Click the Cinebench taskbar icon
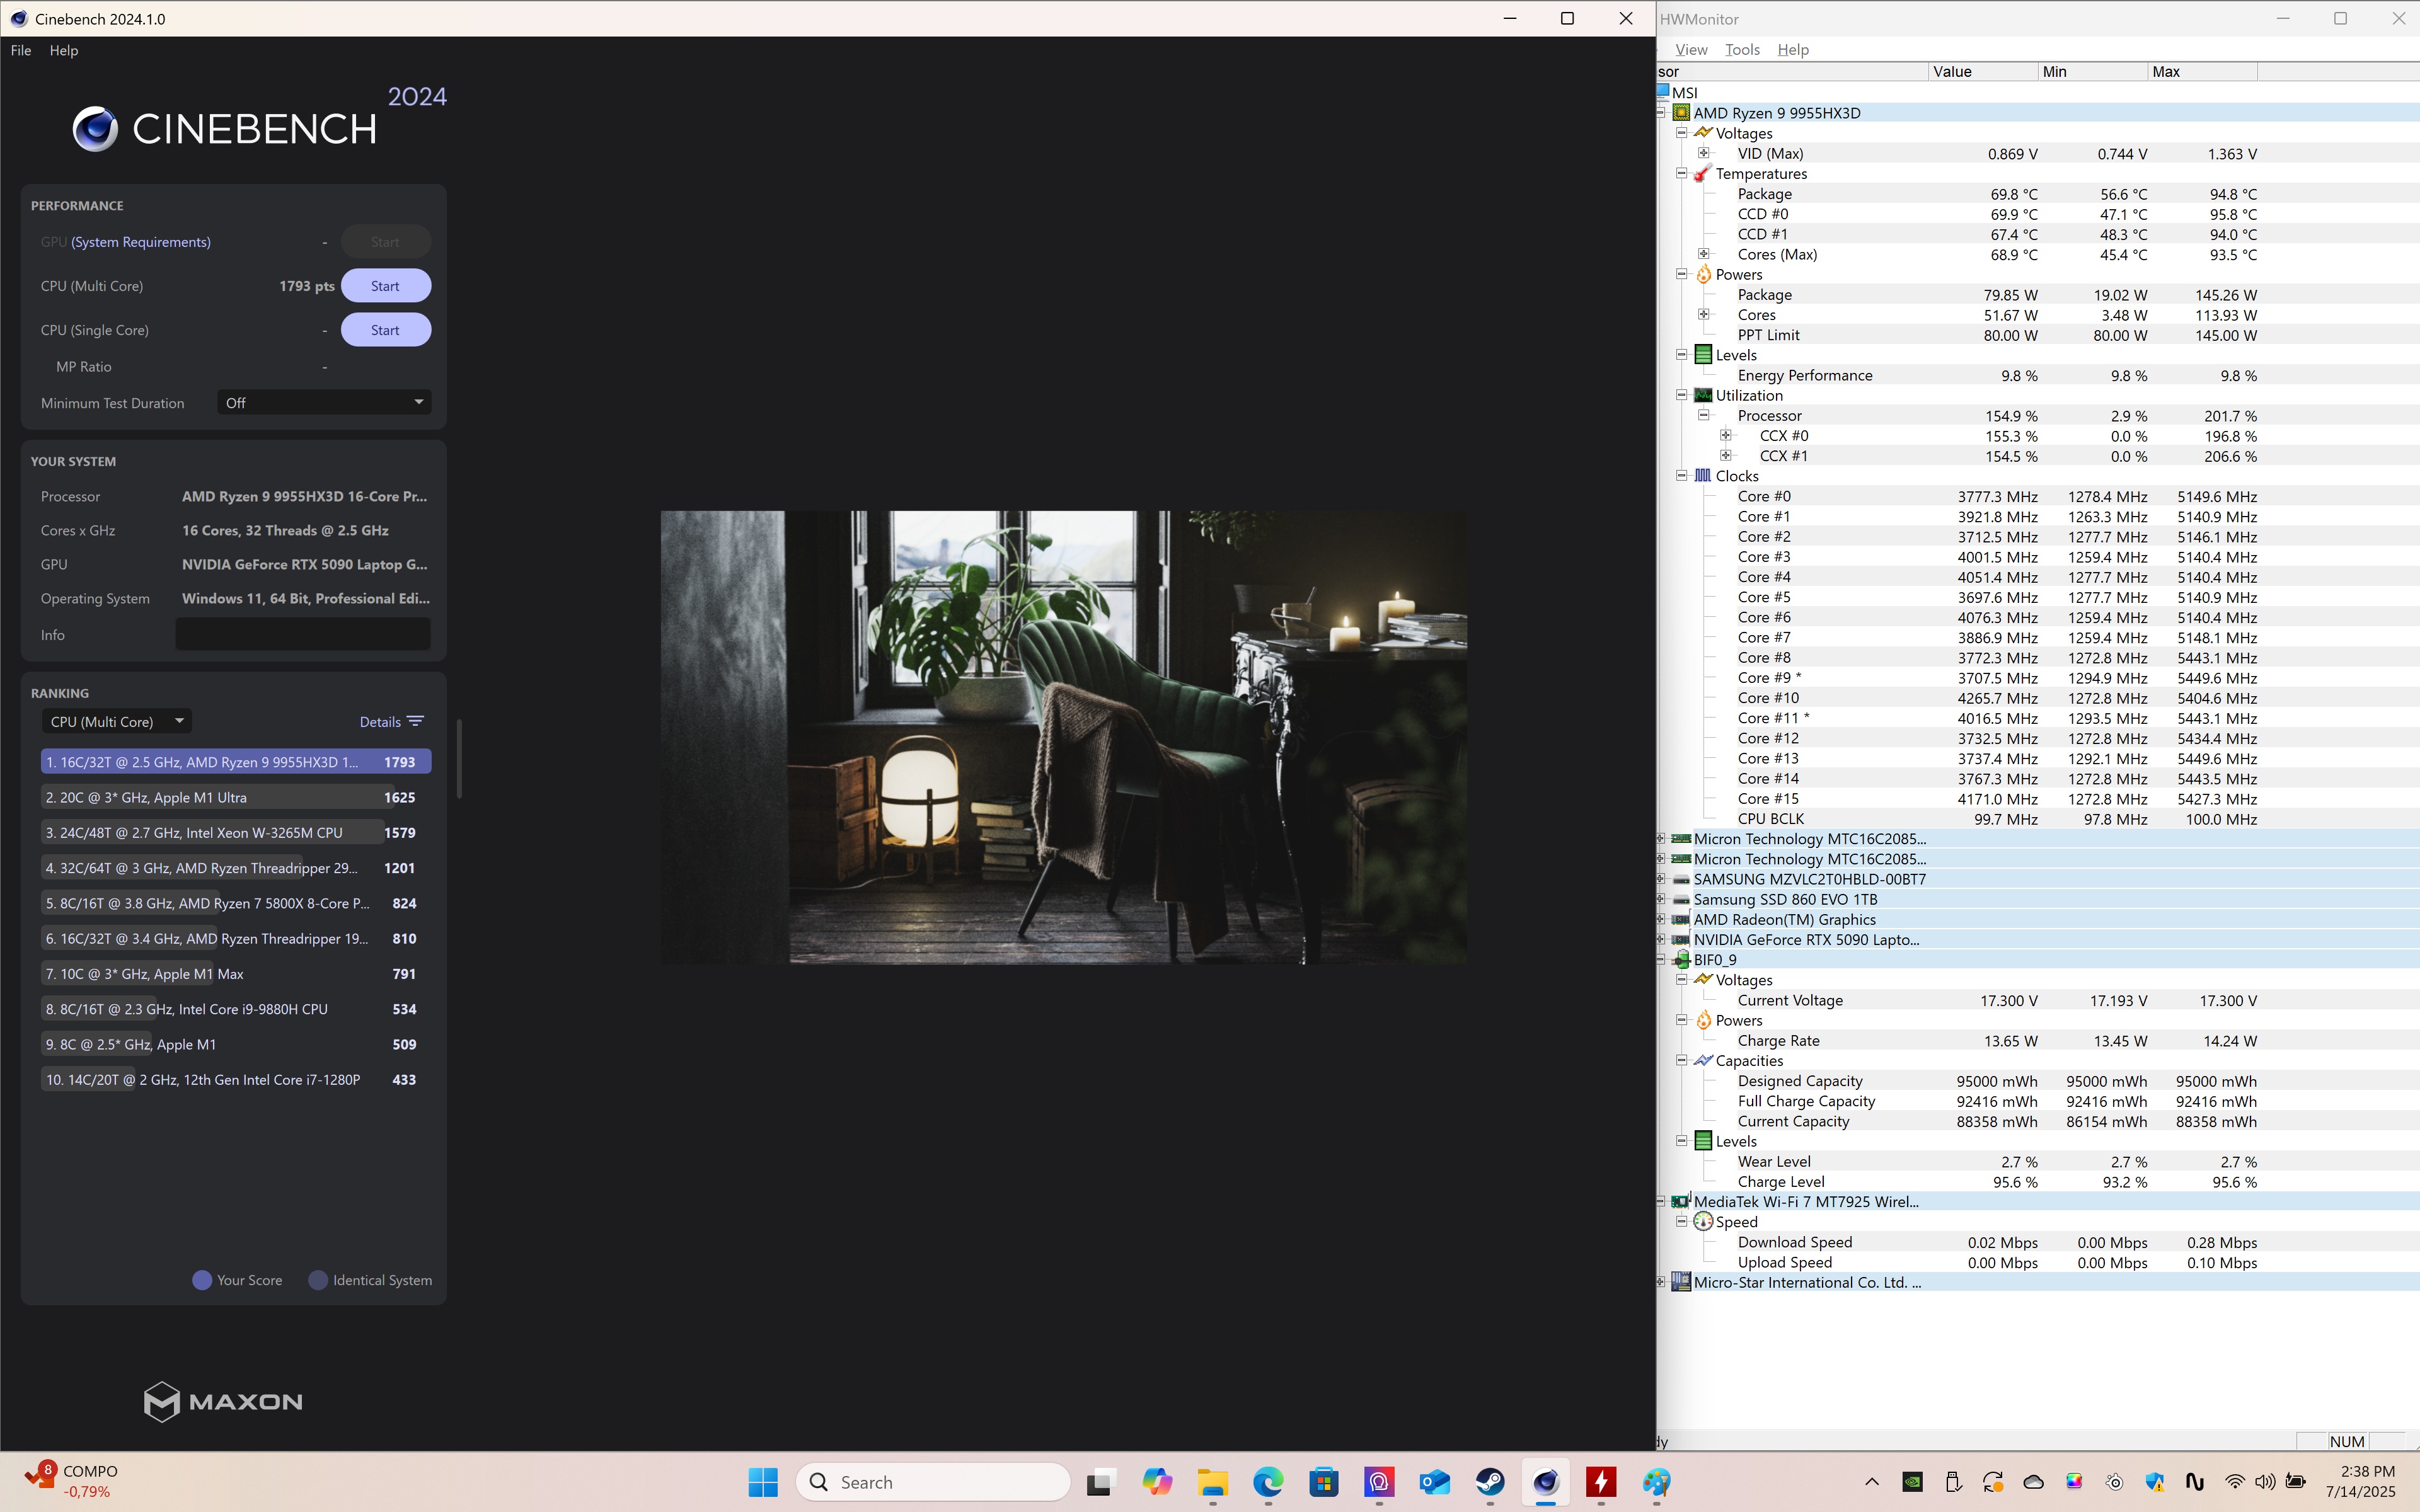 (x=1545, y=1482)
